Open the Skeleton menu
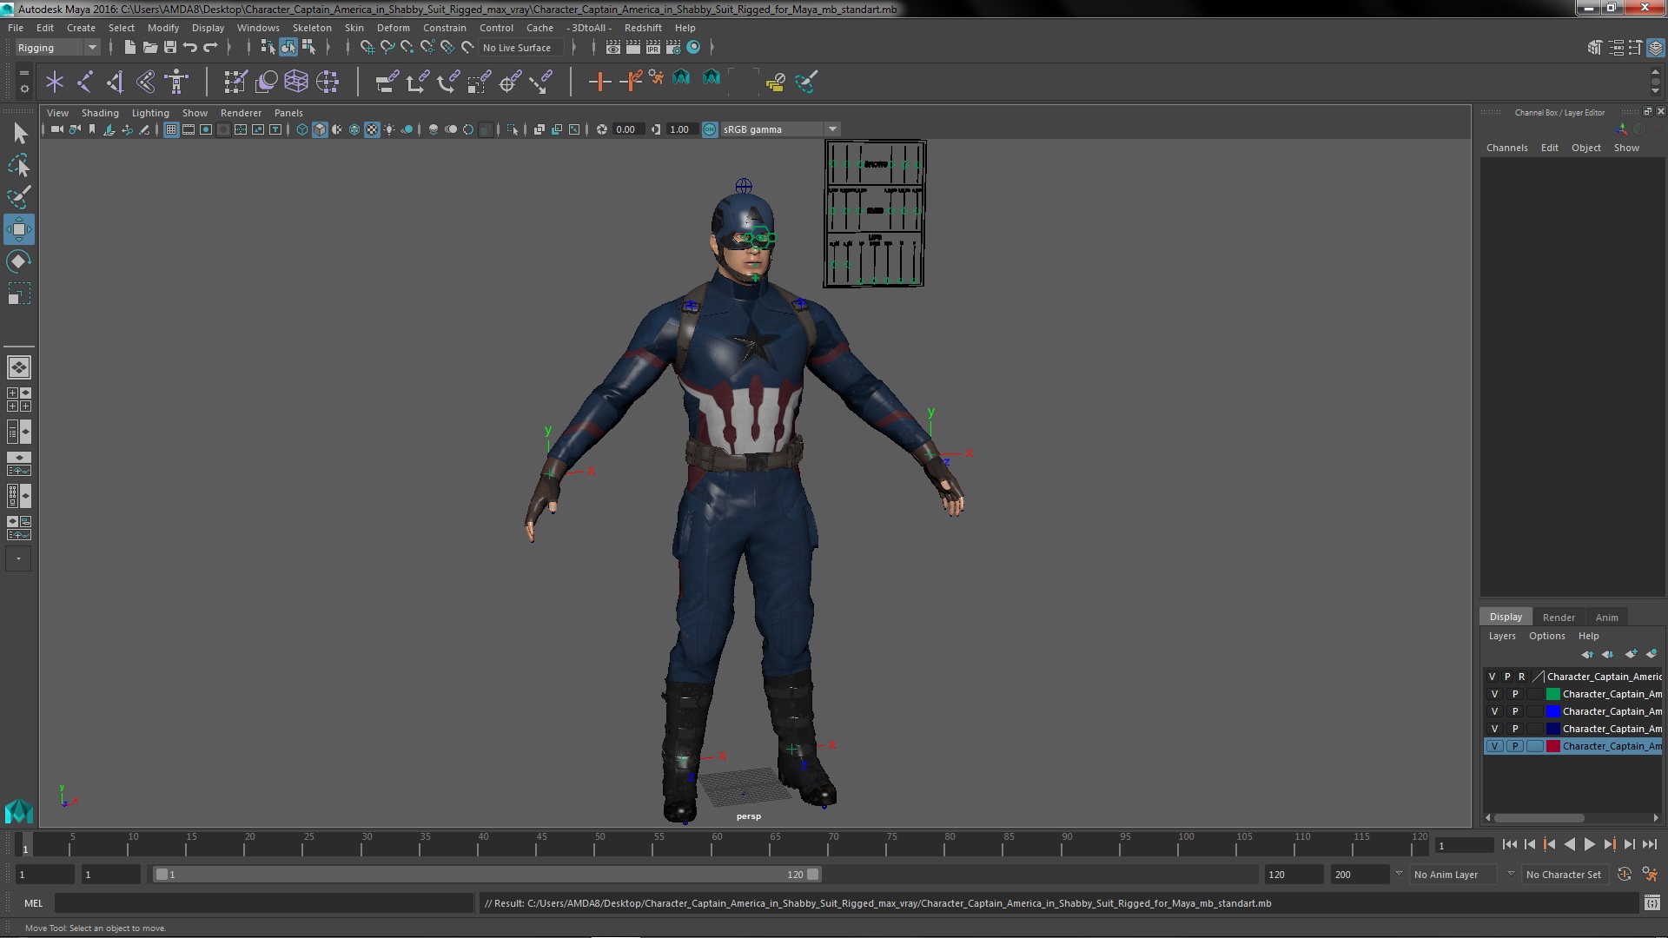The image size is (1668, 938). [312, 28]
